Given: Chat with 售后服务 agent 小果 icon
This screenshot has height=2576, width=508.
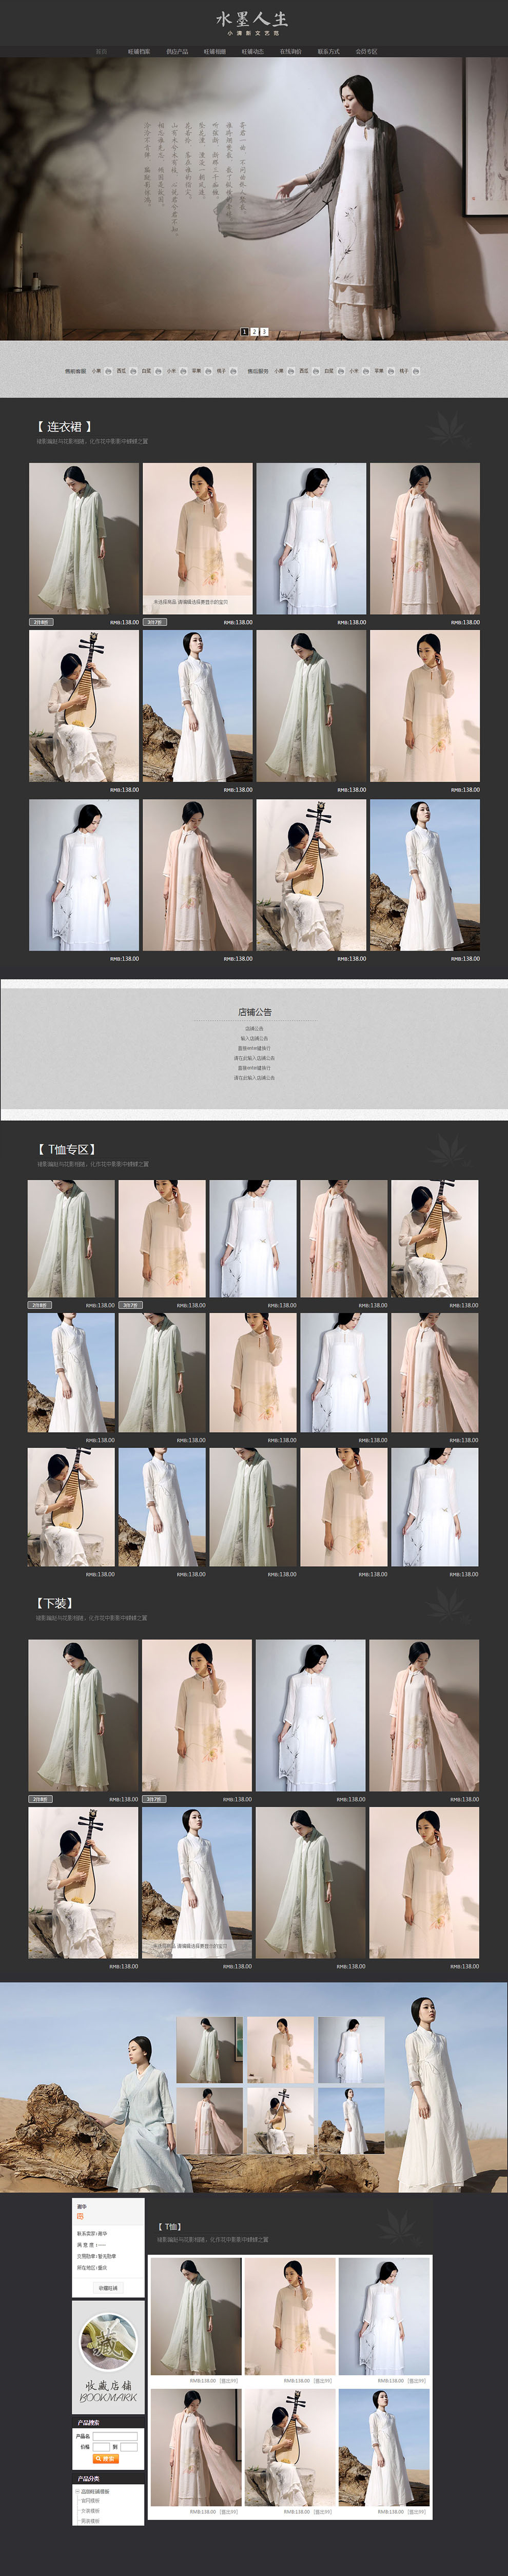Looking at the screenshot, I should 290,371.
